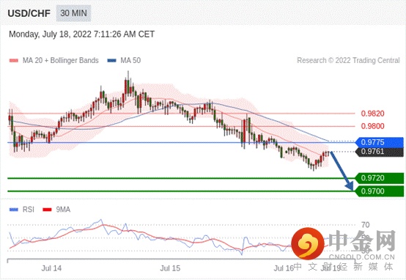Click the RSI 70 level label

point(366,225)
